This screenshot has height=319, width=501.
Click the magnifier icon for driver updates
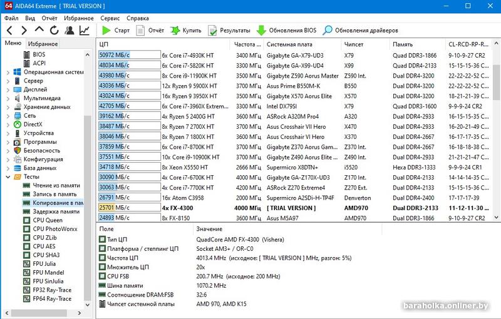(327, 30)
